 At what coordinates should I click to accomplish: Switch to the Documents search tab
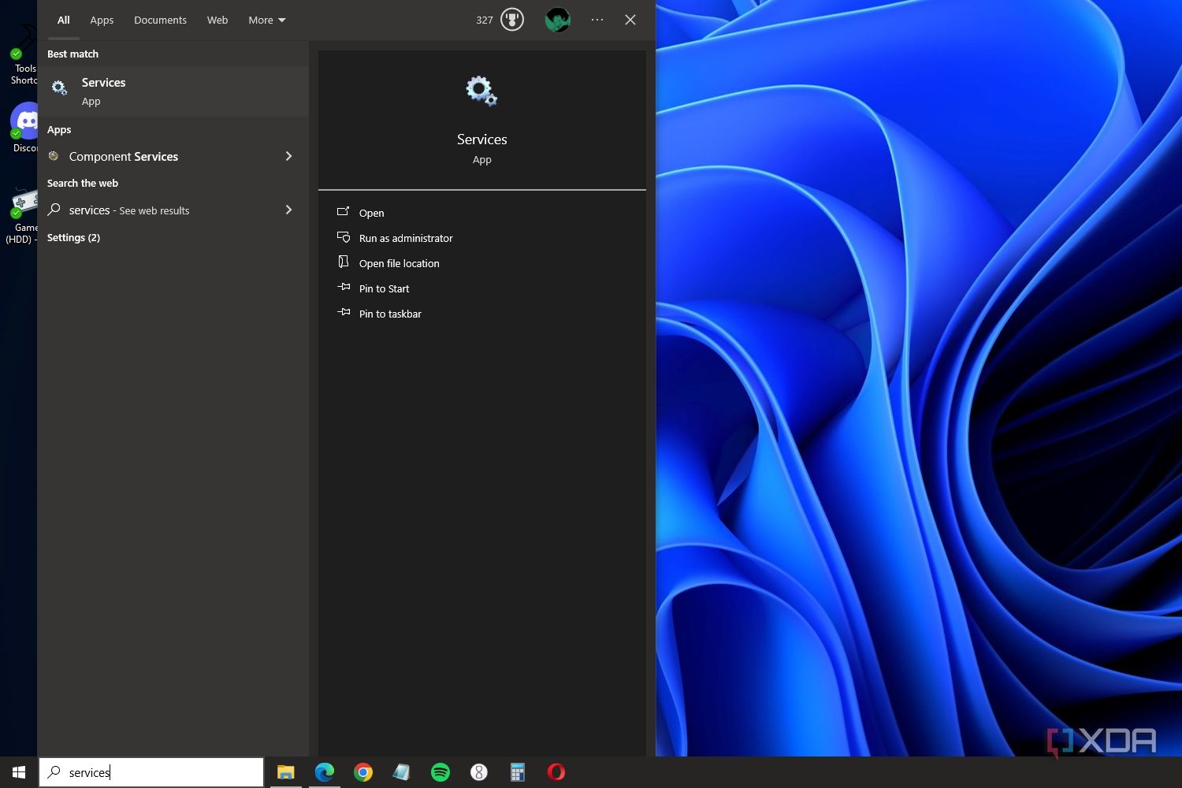pos(160,20)
